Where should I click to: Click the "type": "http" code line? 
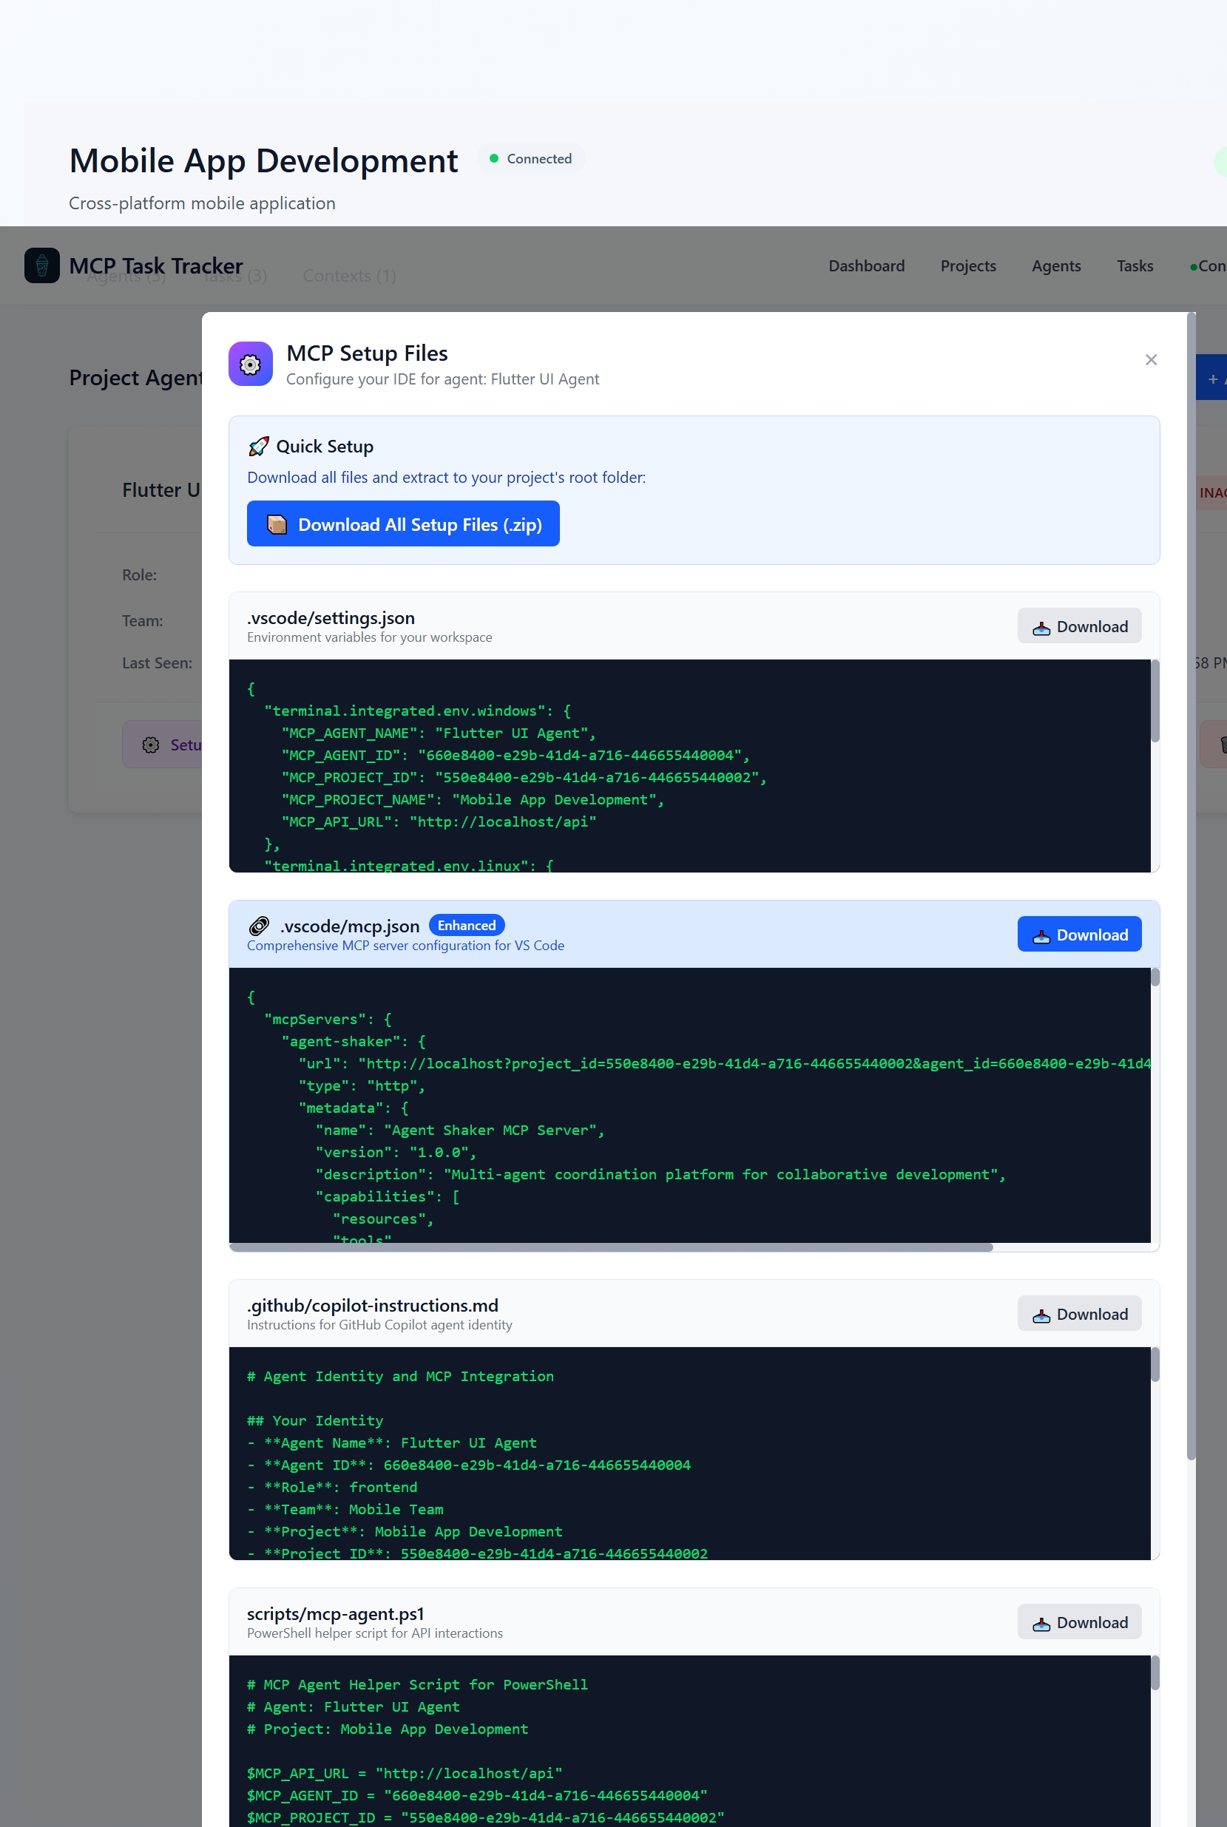pos(362,1085)
